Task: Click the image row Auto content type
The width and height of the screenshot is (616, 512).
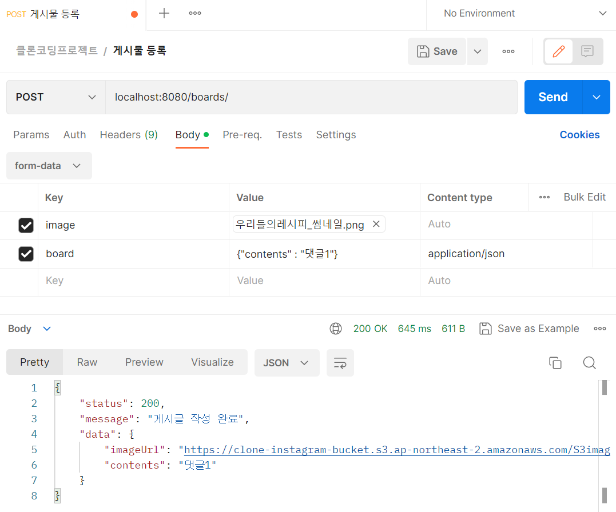Action: (506, 224)
